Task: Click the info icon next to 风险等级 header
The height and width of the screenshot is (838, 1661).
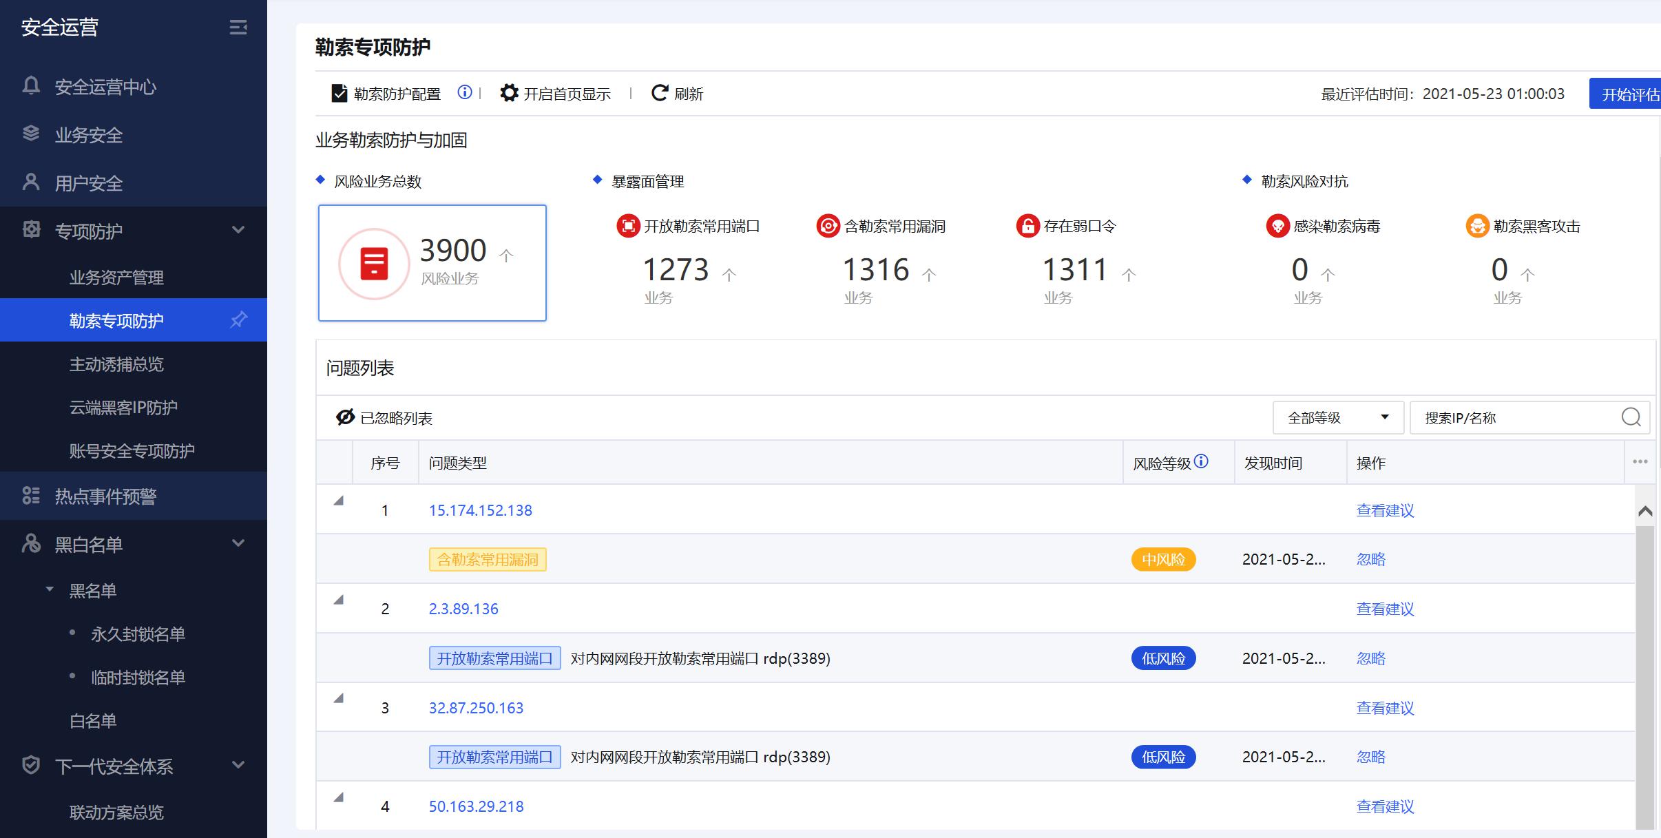Action: (x=1201, y=461)
